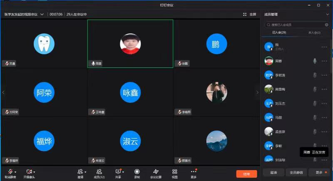This screenshot has width=333, height=181.
Task: Select the 福烨 avatar video tile
Action: [44, 141]
